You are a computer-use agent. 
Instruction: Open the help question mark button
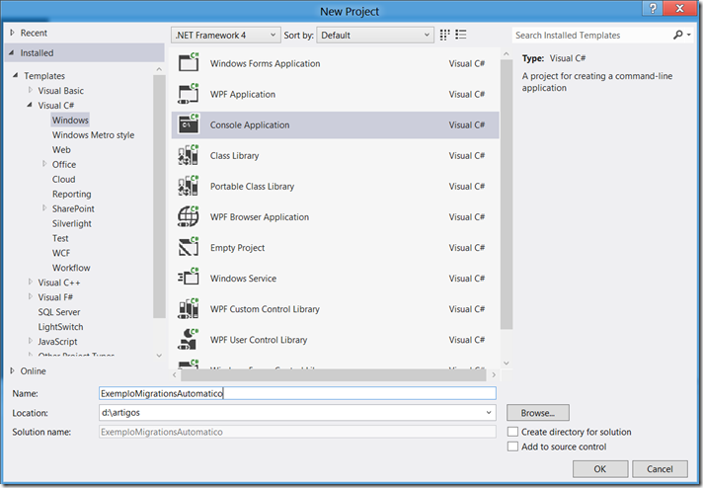pyautogui.click(x=654, y=9)
